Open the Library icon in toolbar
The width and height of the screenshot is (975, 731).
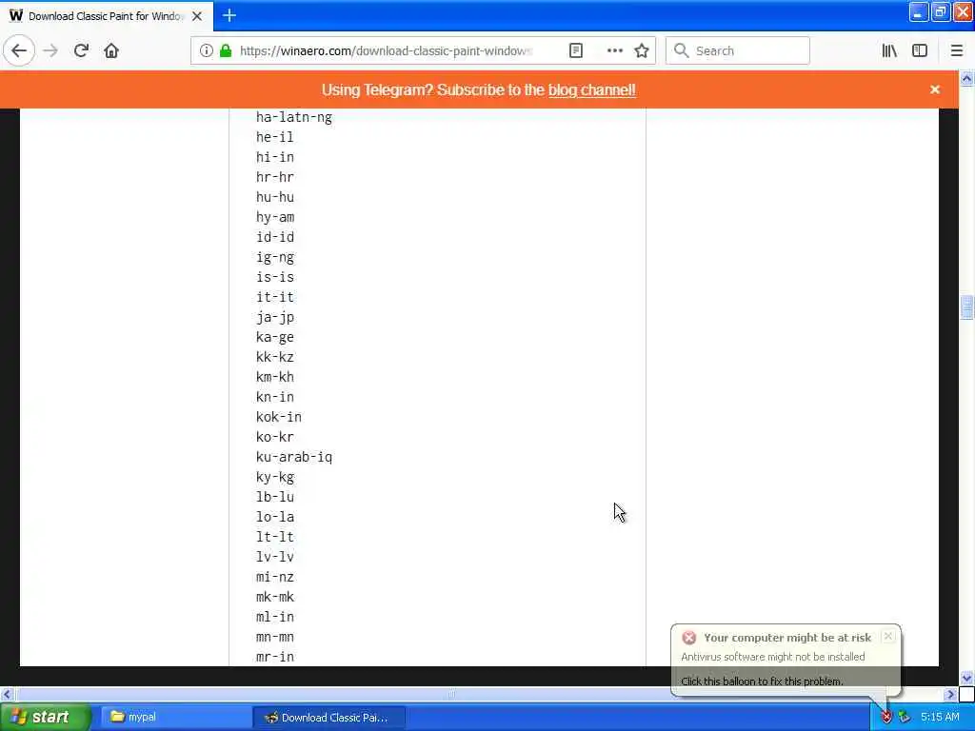[x=889, y=51]
